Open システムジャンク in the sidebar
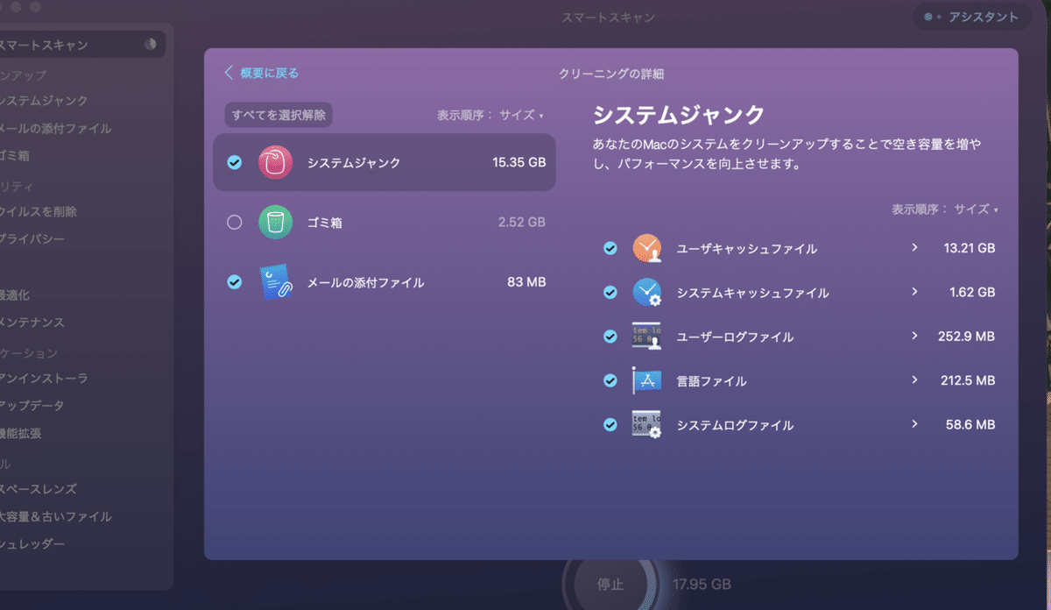Image resolution: width=1051 pixels, height=610 pixels. click(x=45, y=101)
